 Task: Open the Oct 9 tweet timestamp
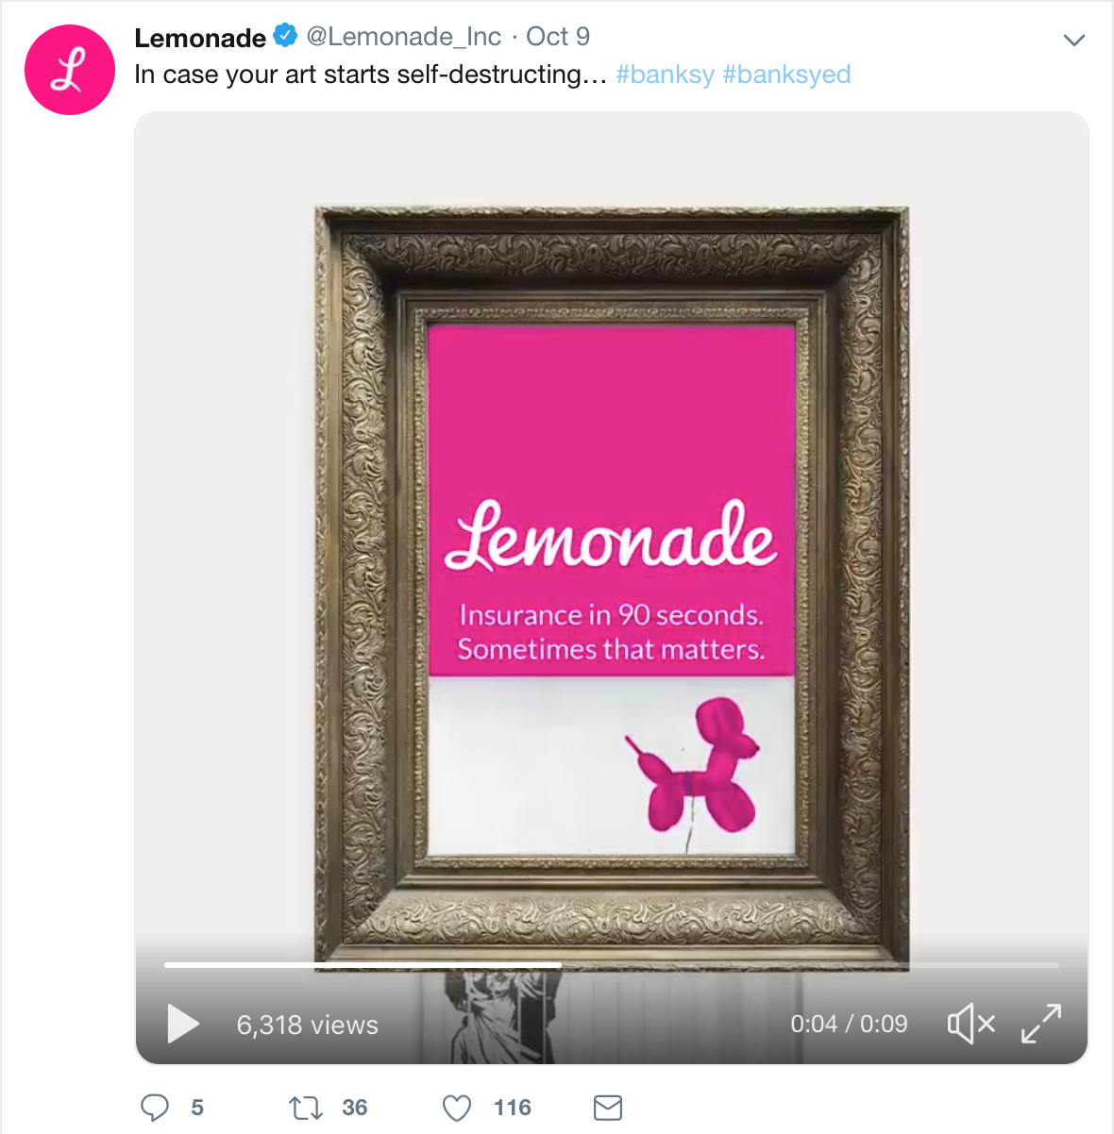coord(558,37)
